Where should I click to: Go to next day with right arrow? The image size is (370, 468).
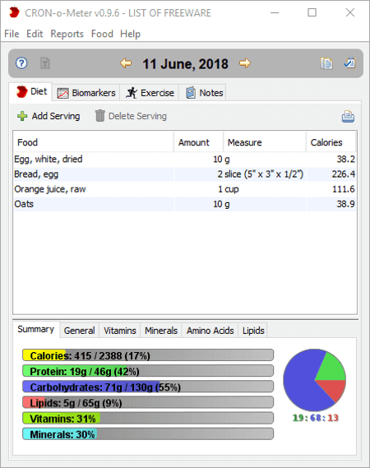coord(245,63)
